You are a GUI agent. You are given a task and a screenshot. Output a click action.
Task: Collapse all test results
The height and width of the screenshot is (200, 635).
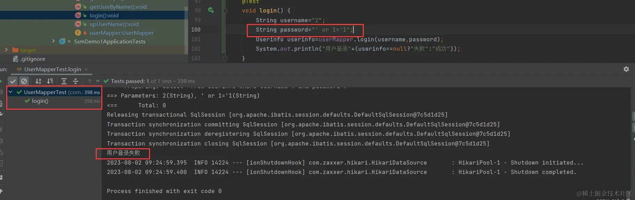click(76, 81)
